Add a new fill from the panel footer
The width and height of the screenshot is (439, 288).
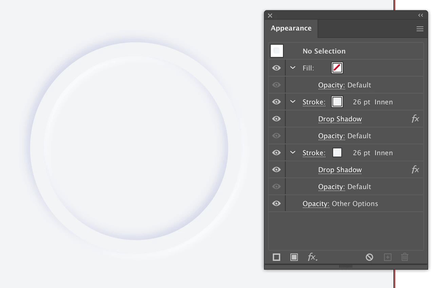tap(294, 257)
